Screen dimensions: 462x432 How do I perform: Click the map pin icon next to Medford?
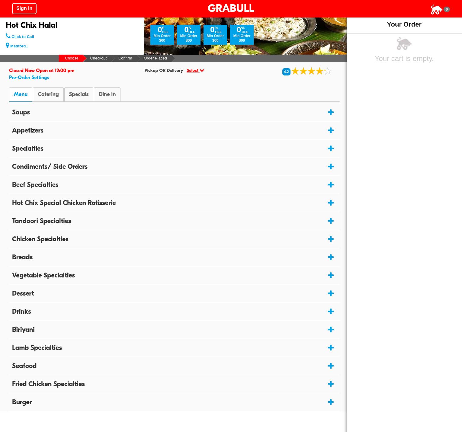click(8, 46)
